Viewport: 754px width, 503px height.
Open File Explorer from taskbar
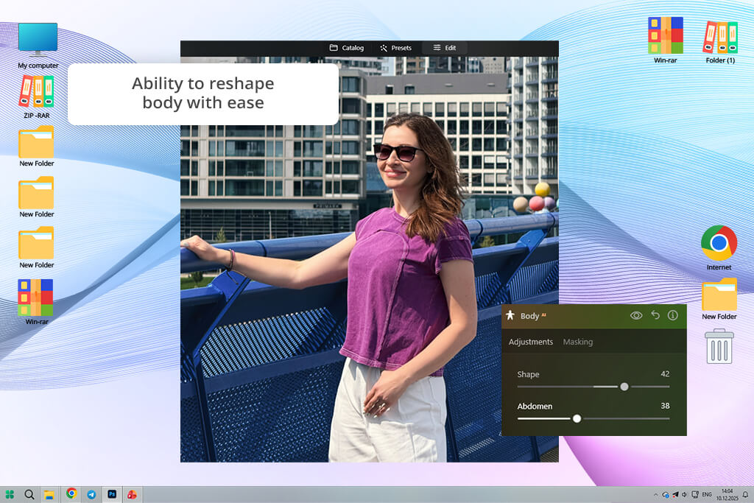click(x=49, y=494)
